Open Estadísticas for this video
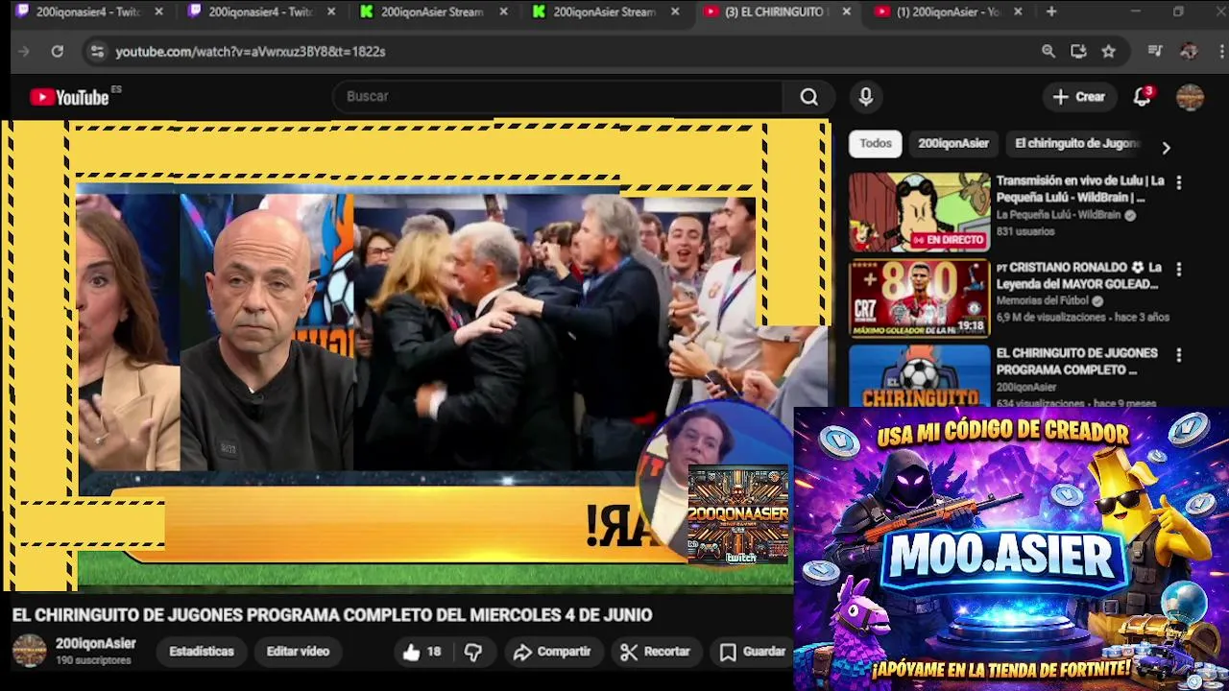1229x691 pixels. click(x=202, y=652)
